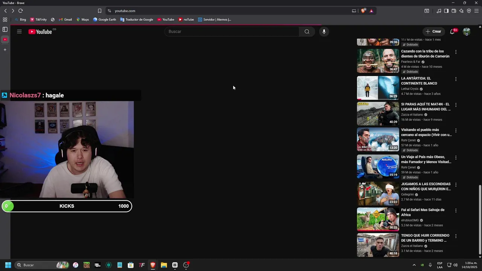Open the File Explorer taskbar icon
Screen dimensions: 482x271
click(x=164, y=265)
